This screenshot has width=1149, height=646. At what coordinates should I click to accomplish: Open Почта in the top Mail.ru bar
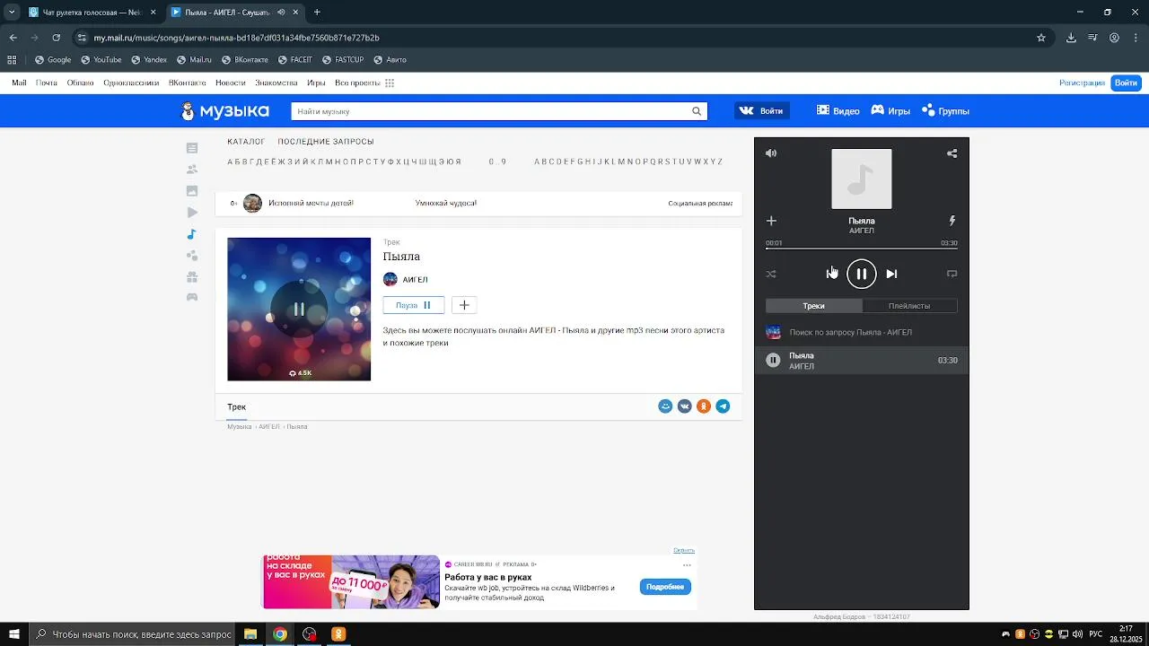47,83
